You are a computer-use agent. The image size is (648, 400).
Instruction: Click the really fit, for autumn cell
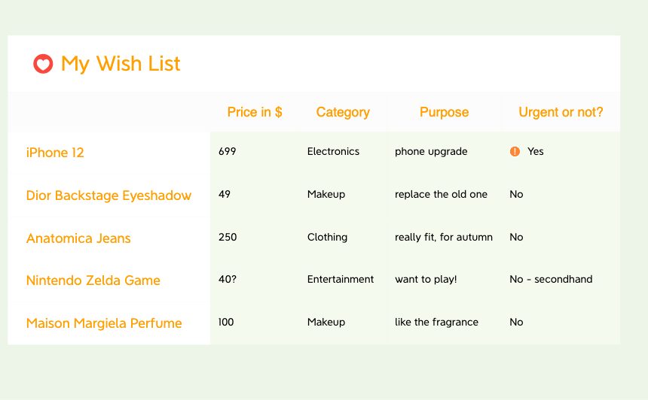coord(443,237)
